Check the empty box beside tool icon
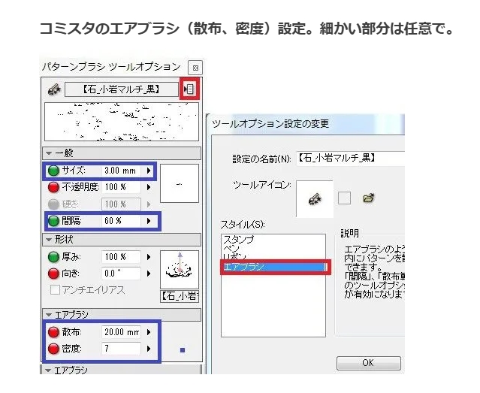Image resolution: width=480 pixels, height=393 pixels. click(345, 198)
